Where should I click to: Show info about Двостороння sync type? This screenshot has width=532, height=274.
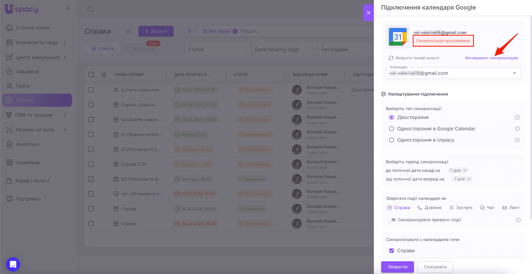(517, 117)
